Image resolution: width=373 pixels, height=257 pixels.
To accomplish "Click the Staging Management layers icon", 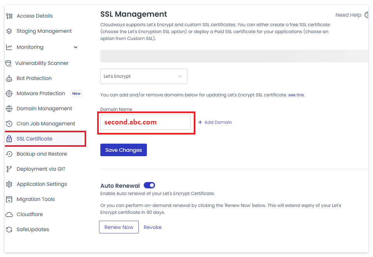I will tap(9, 31).
